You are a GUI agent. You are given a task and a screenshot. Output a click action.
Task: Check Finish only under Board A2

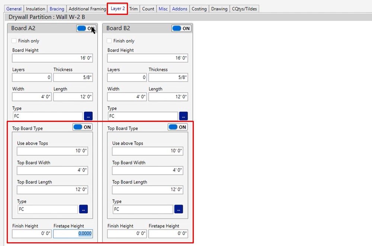pos(14,41)
